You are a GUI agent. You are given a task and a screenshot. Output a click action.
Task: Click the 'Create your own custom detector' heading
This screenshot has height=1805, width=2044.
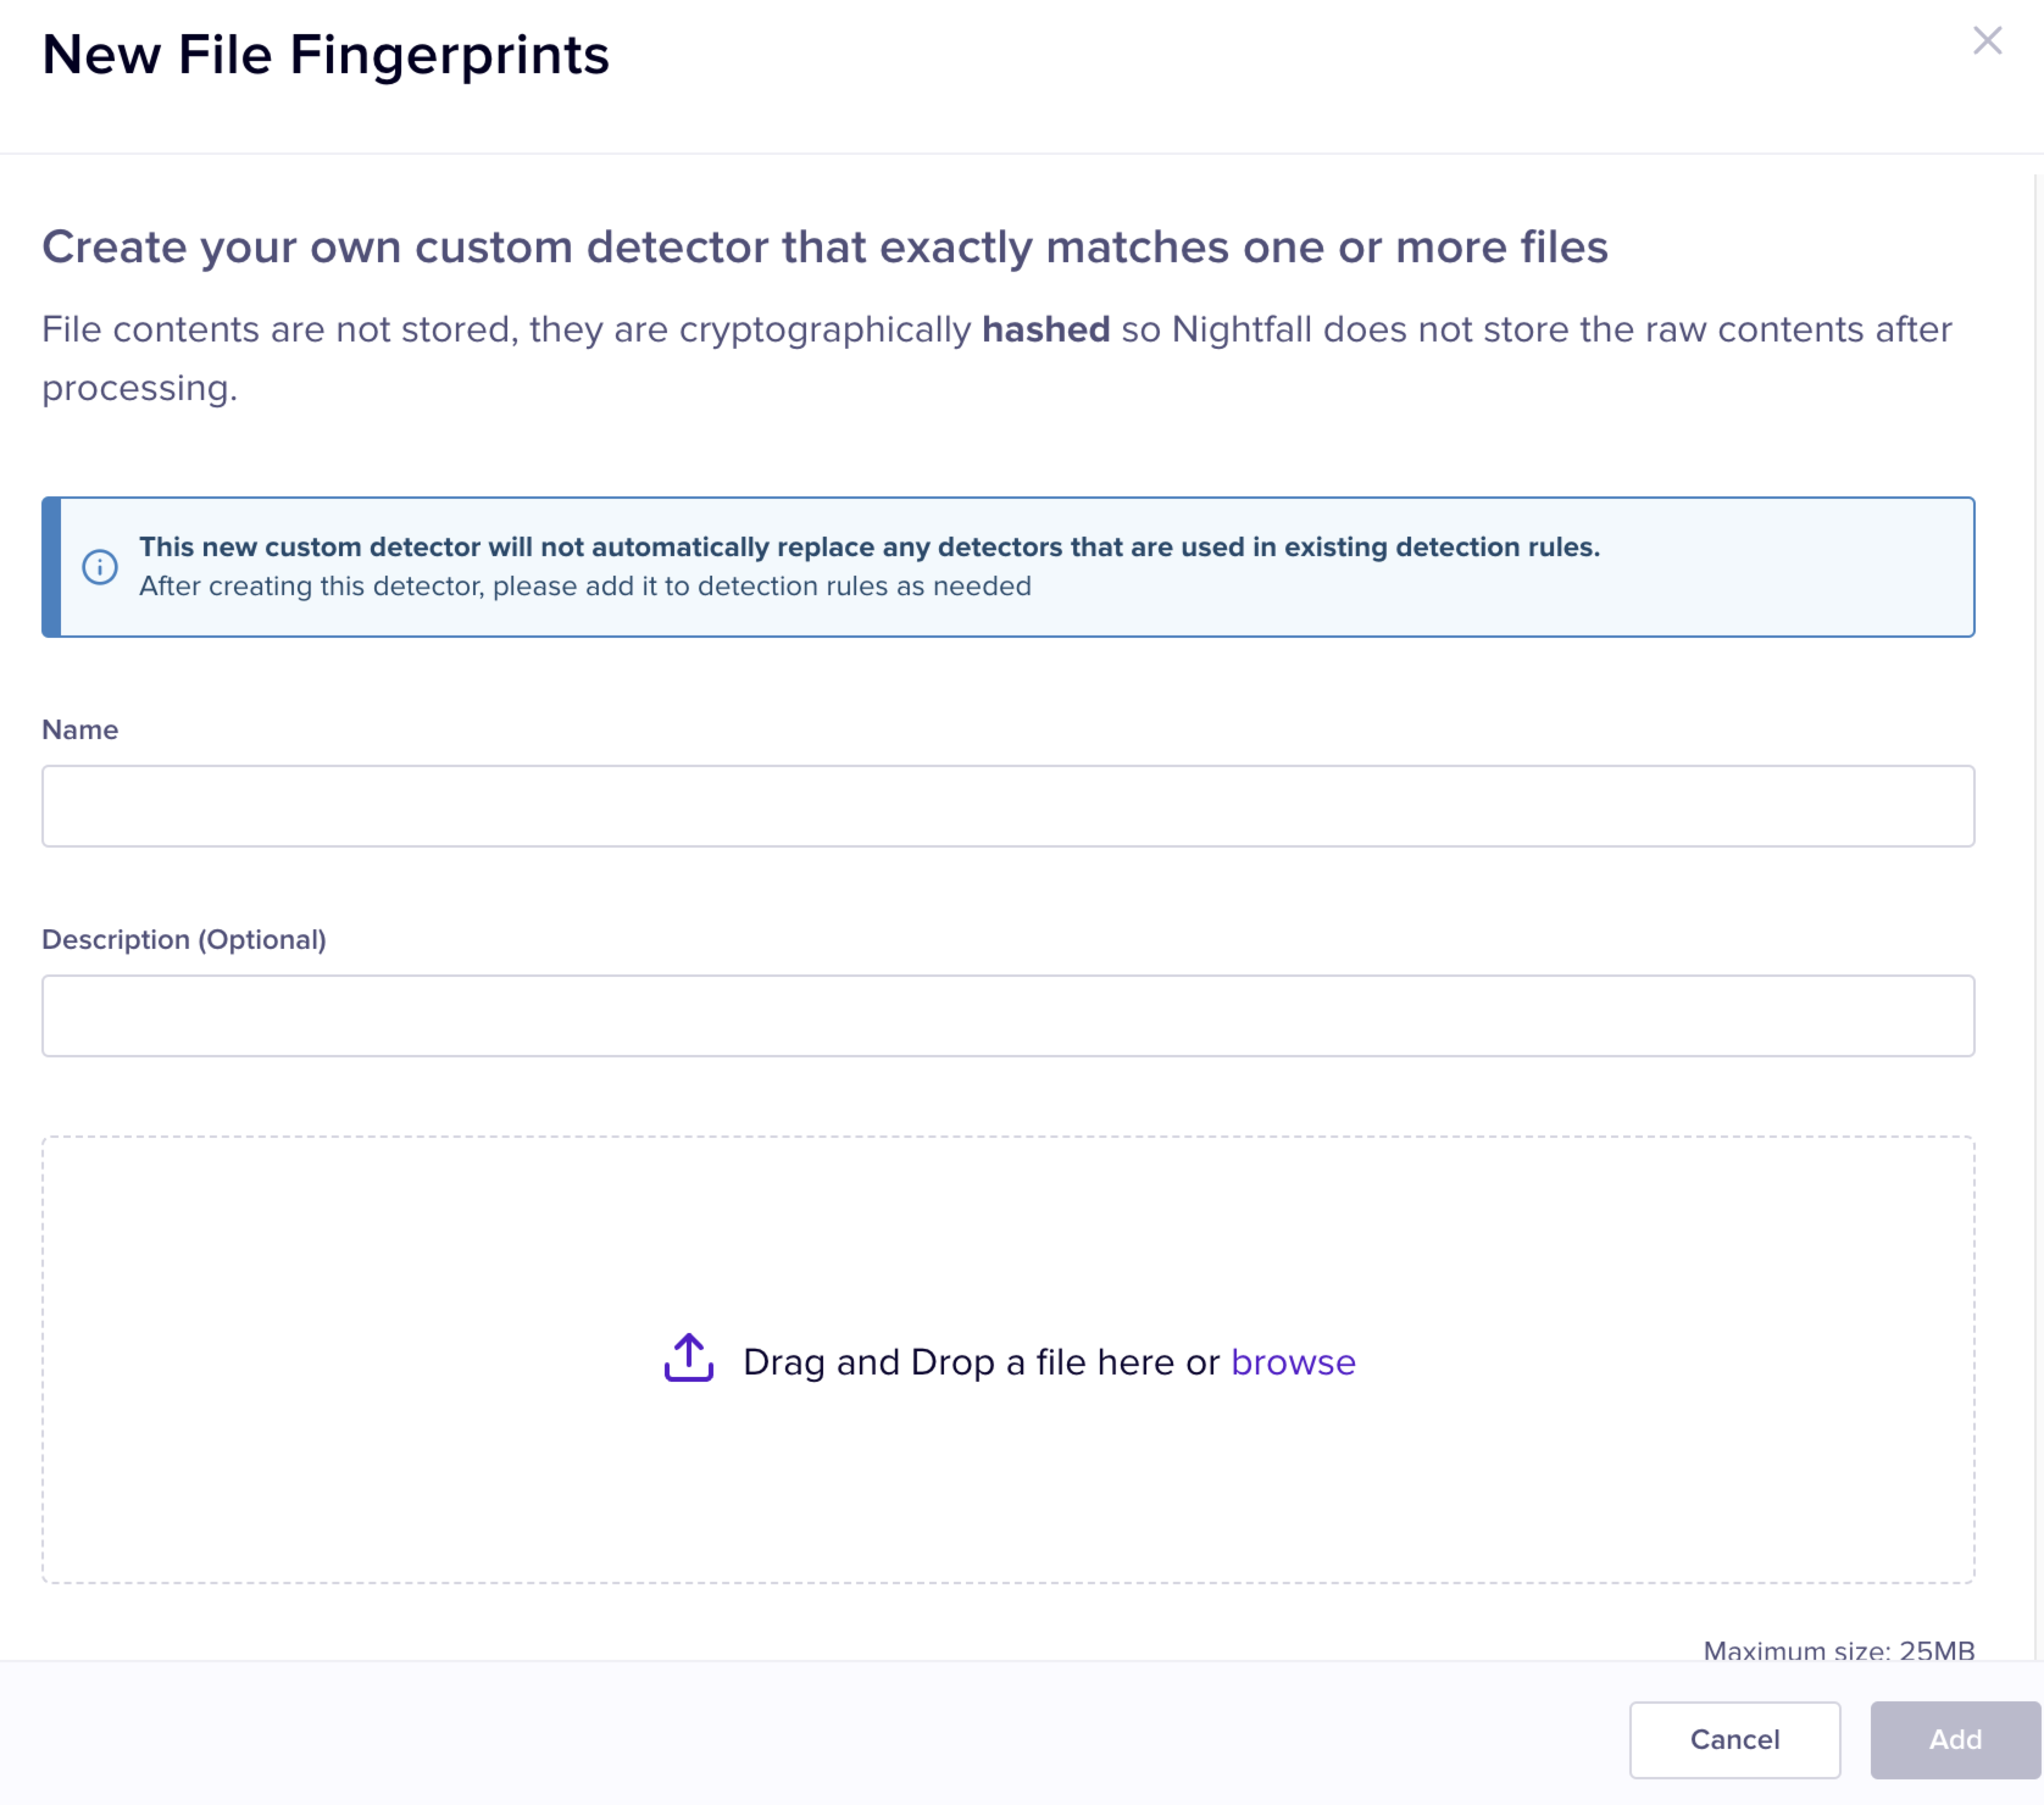(x=824, y=247)
